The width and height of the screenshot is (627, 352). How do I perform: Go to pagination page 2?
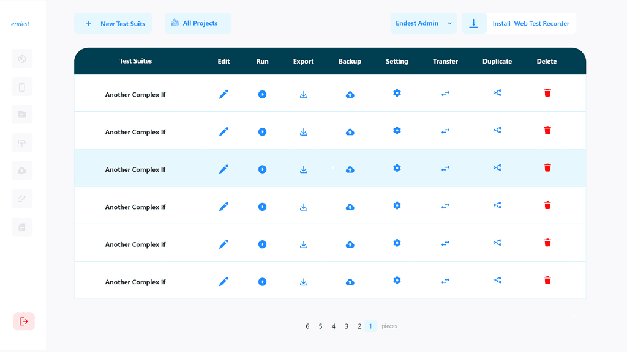pos(359,326)
